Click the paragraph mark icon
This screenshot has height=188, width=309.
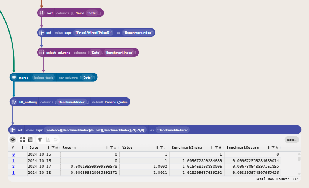[40, 140]
